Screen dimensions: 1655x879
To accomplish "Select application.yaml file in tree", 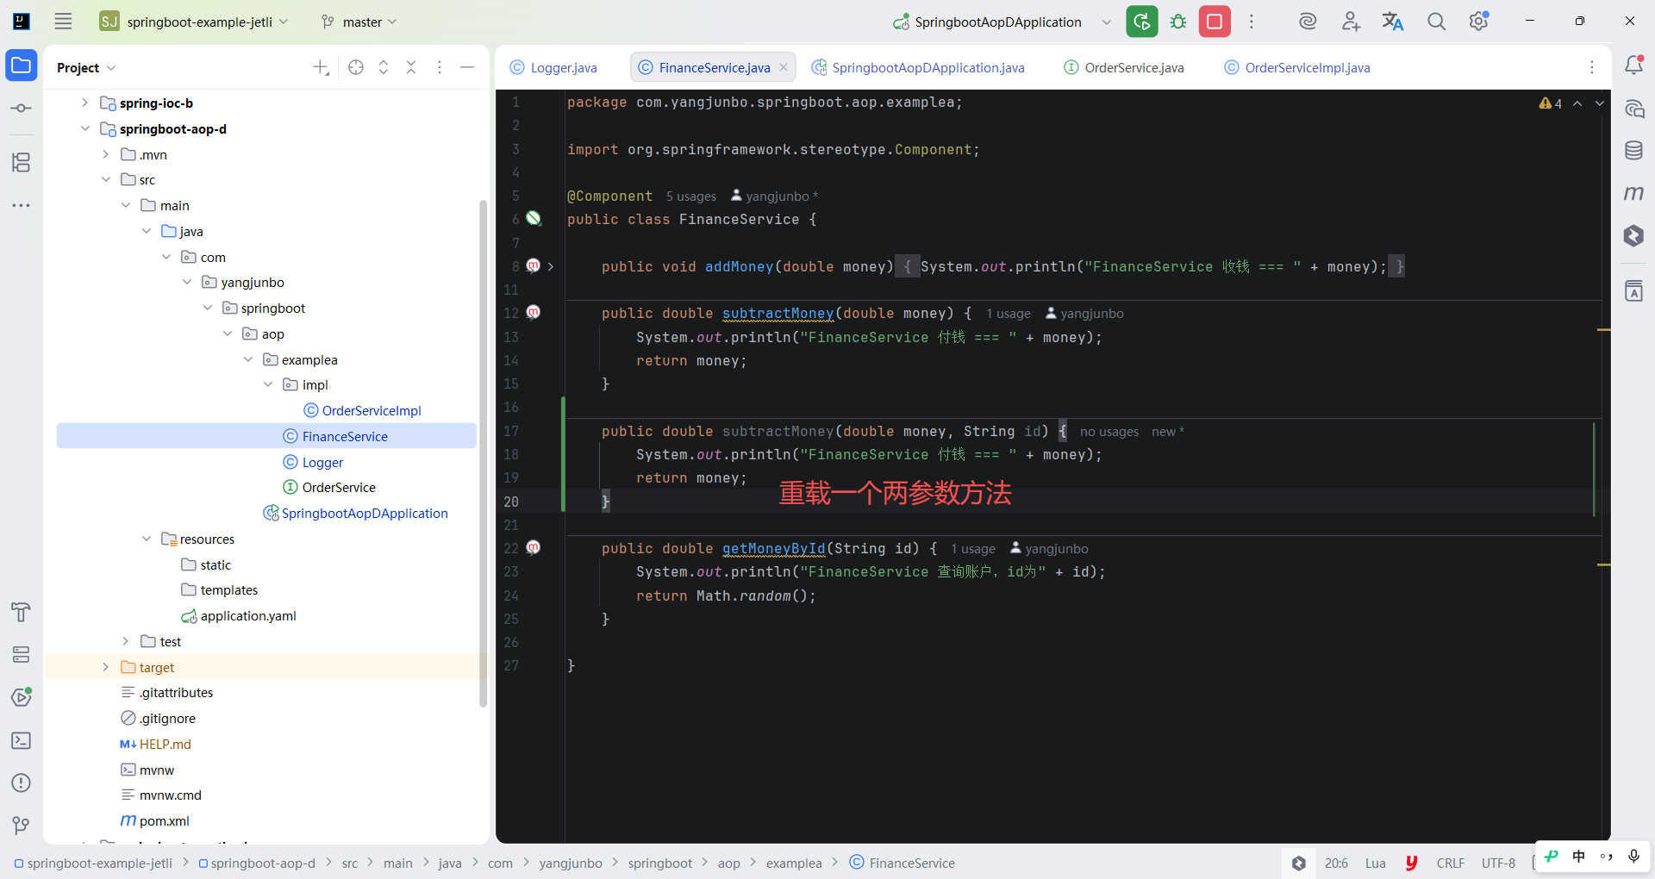I will click(239, 615).
